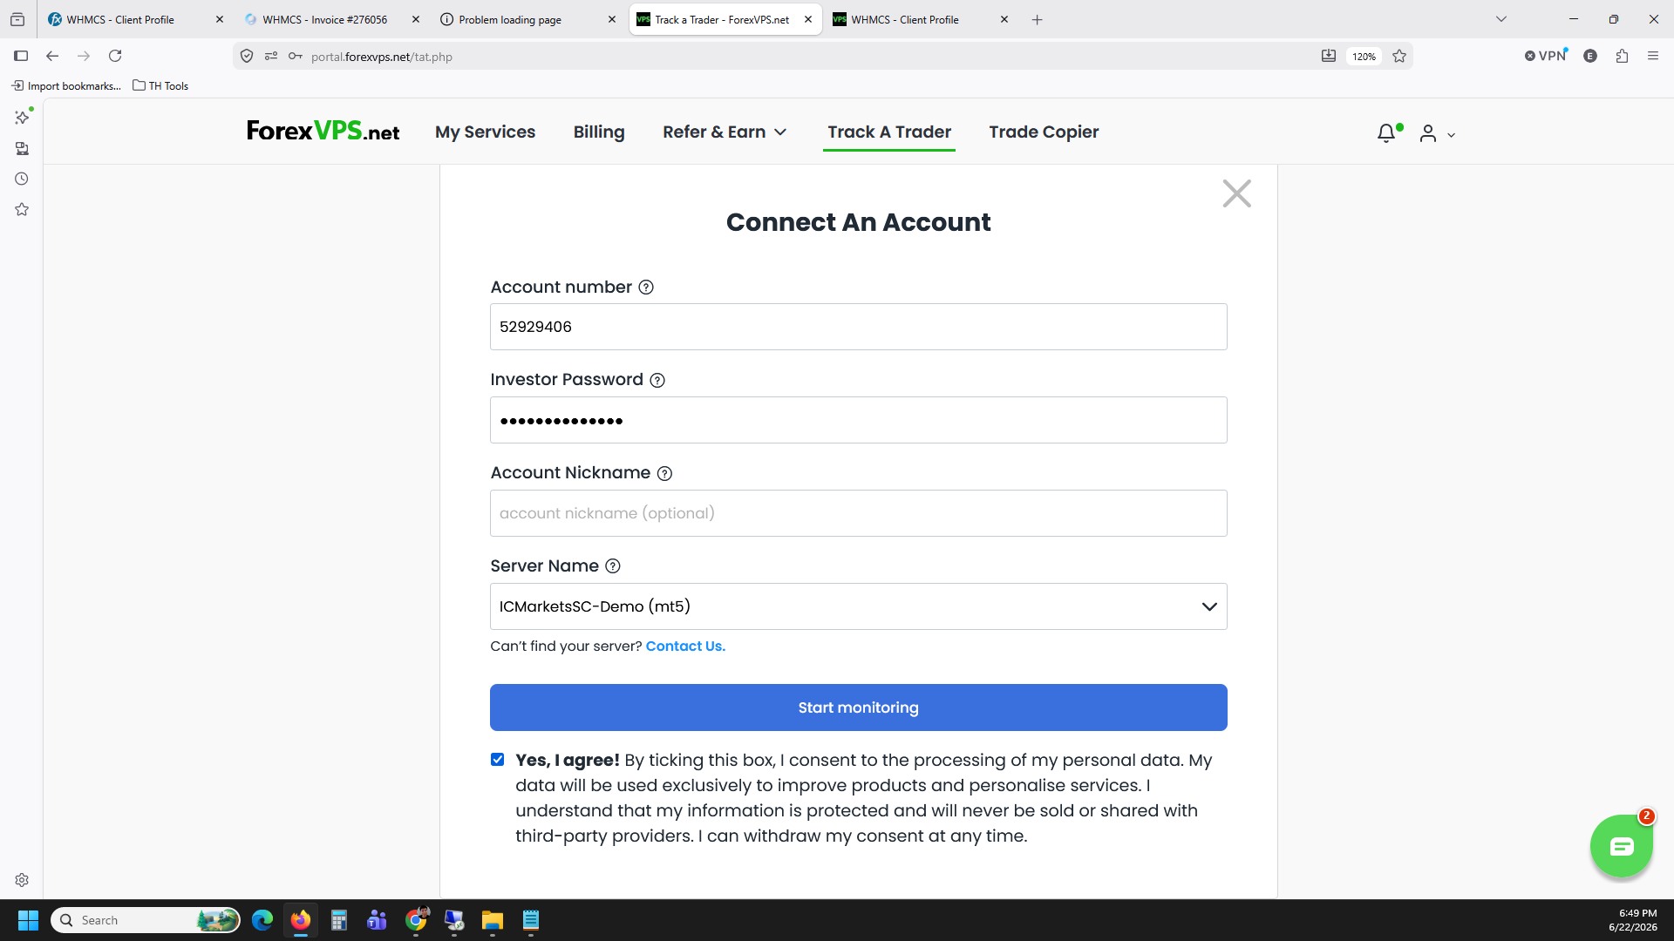Reload the current page

(115, 56)
